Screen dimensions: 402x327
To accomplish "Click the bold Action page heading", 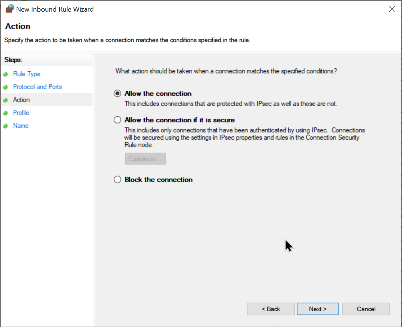I will 18,26.
